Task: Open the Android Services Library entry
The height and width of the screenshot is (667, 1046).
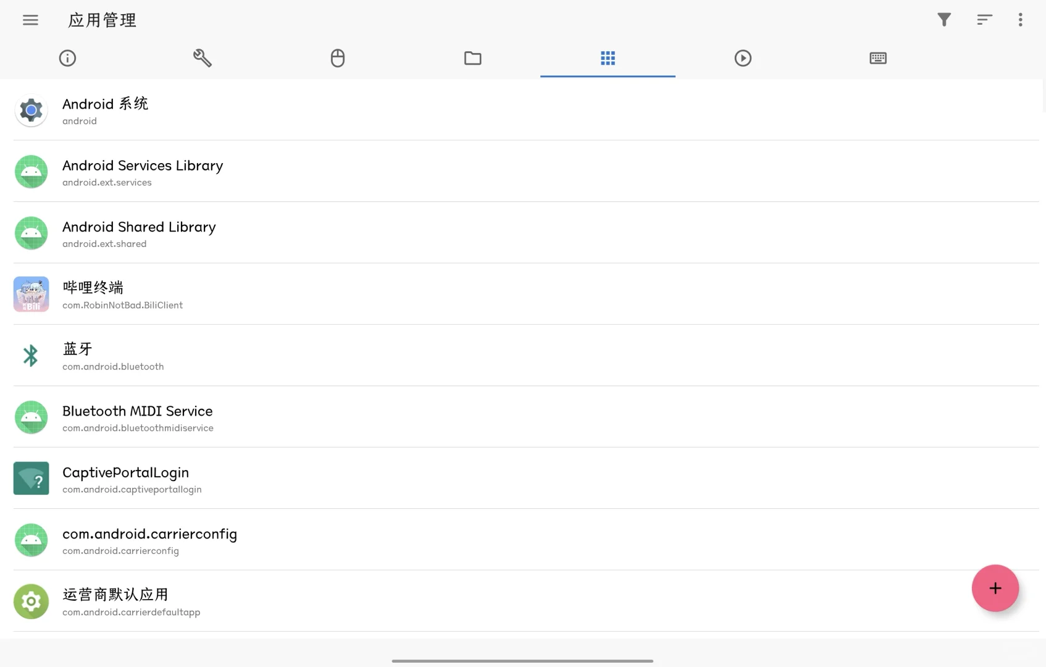Action: pos(526,172)
